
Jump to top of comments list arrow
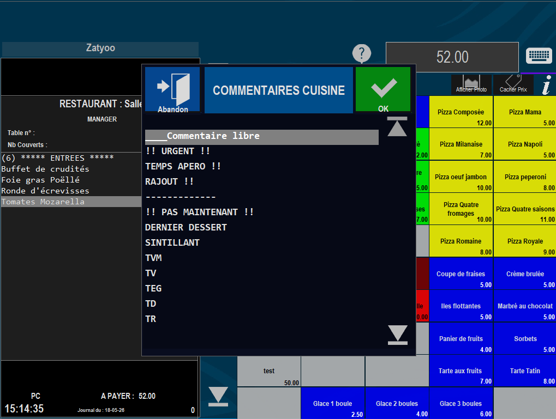[x=397, y=126]
